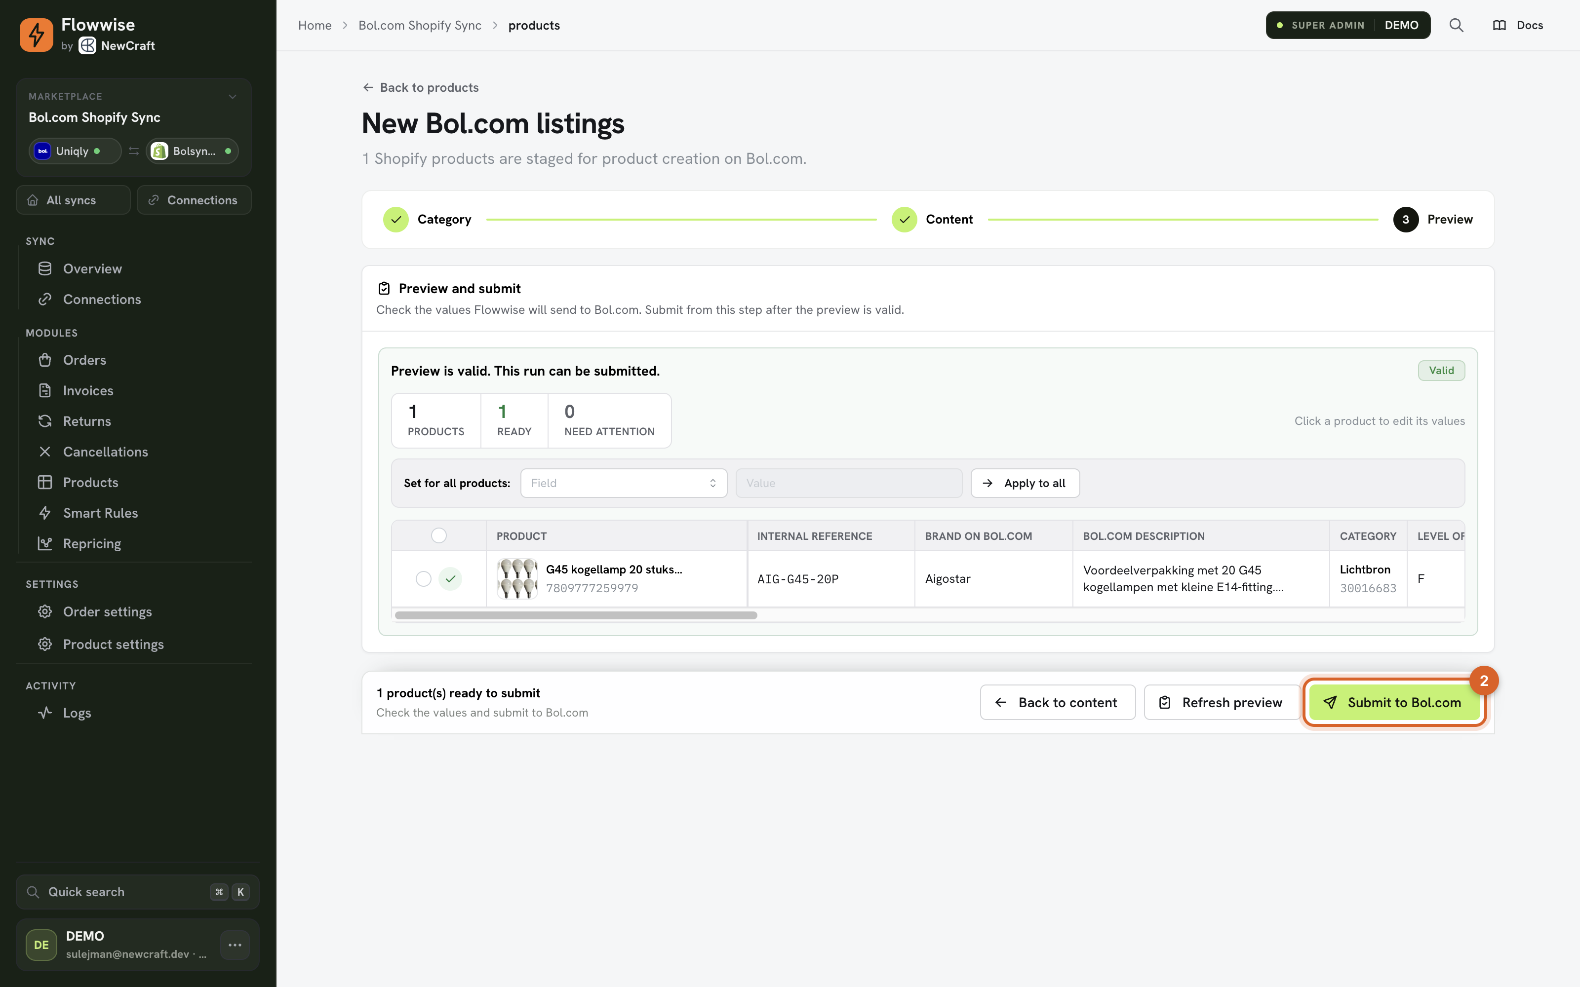
Task: Click the Preview and submit clipboard icon
Action: (384, 289)
